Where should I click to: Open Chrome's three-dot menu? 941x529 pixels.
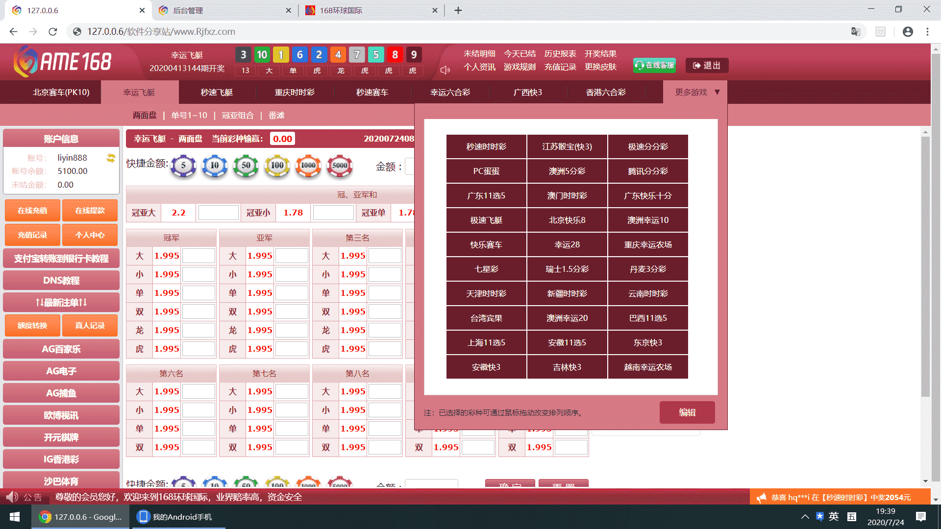click(927, 31)
